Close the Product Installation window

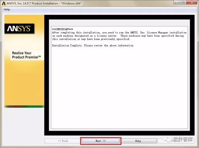click(x=192, y=3)
